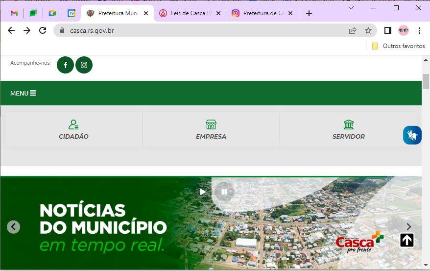Show the previous banner slide
The image size is (430, 271).
(x=13, y=227)
